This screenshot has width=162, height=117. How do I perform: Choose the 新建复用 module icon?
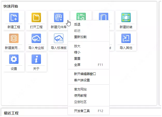[14, 39]
